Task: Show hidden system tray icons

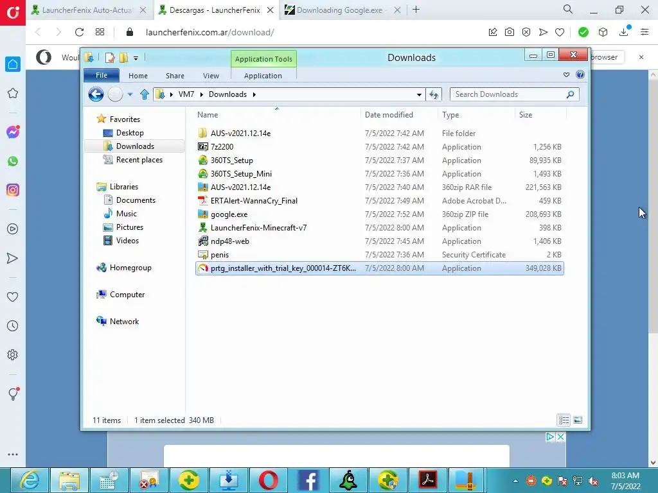Action: pos(515,481)
